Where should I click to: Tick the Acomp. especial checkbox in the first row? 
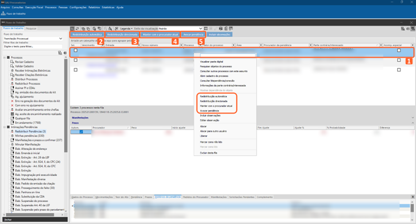pos(399,51)
